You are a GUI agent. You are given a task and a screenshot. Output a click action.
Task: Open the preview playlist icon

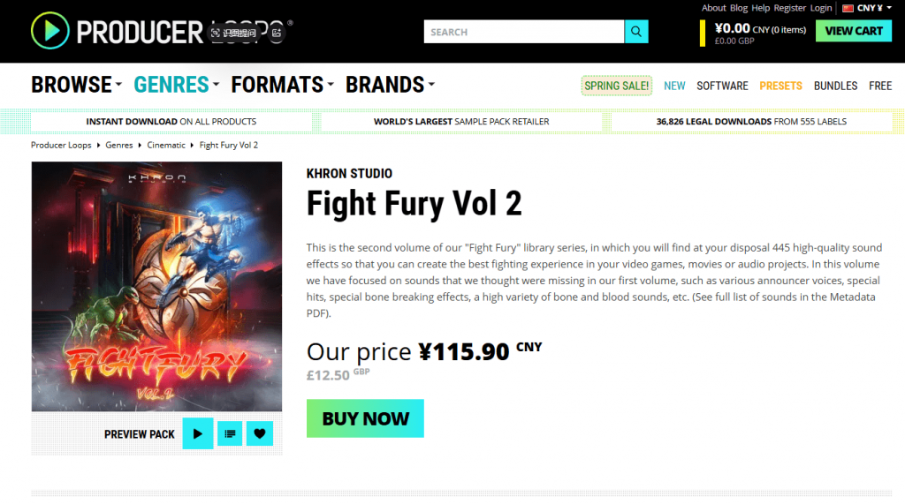click(230, 433)
